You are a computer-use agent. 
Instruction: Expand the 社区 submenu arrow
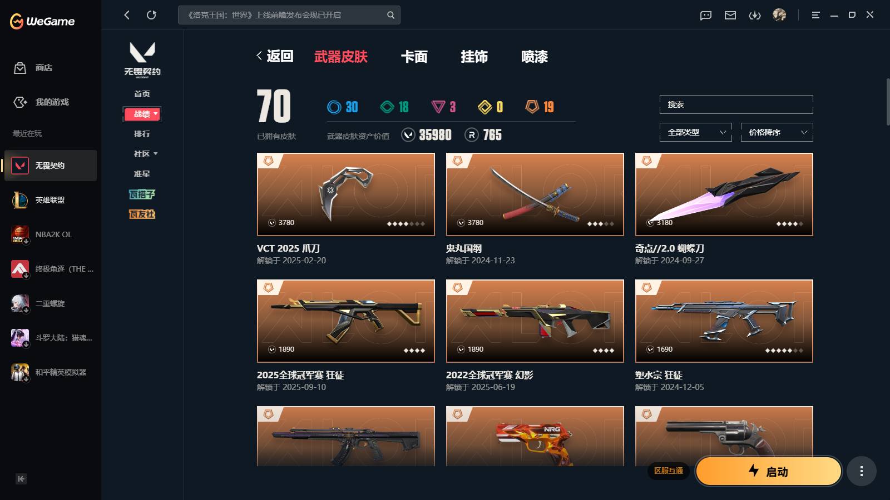[156, 153]
